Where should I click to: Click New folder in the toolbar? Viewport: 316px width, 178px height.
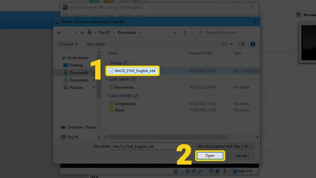96,44
